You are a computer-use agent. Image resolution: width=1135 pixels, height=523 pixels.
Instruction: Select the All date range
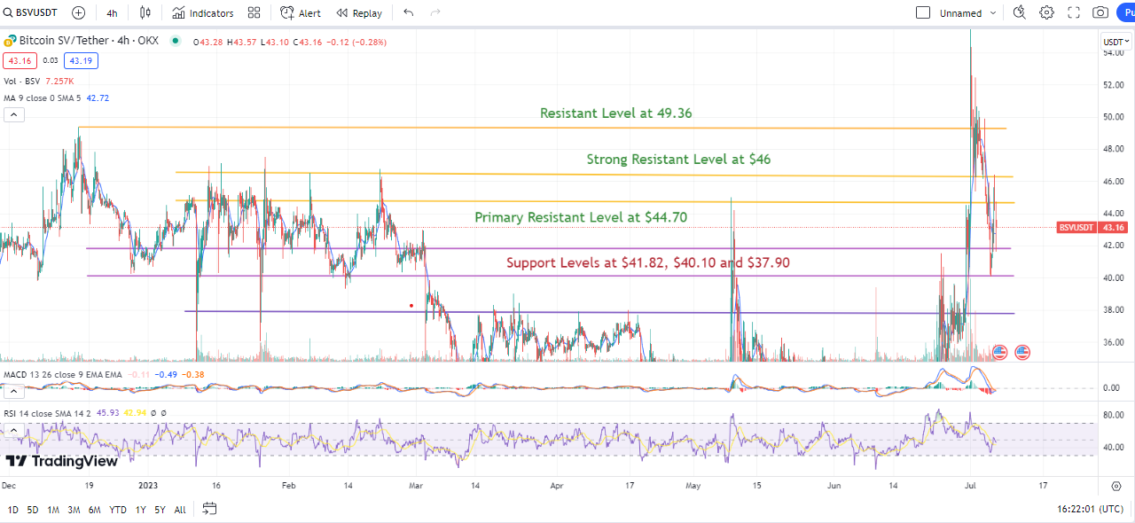(x=180, y=510)
